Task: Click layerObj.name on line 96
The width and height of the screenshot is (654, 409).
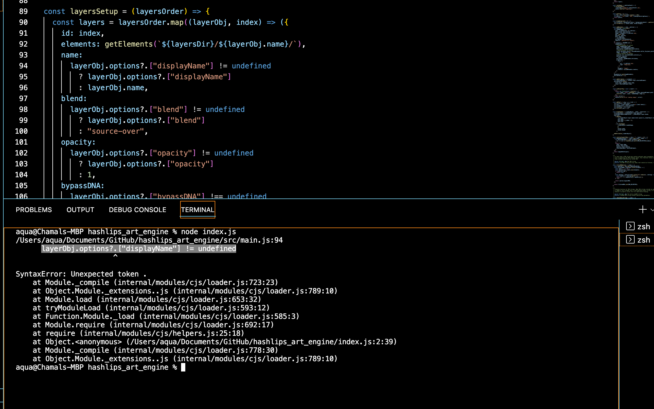Action: 116,88
